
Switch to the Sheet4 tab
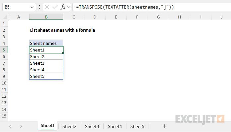point(115,126)
